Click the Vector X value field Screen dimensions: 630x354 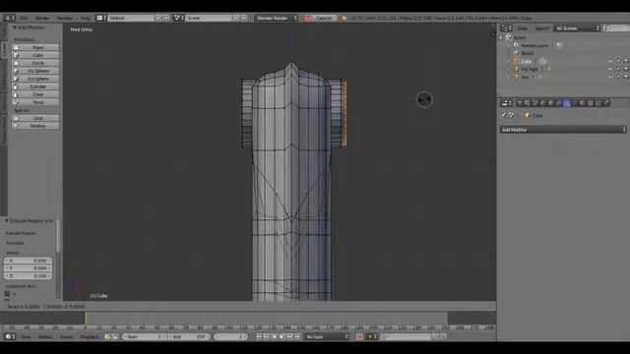tap(29, 261)
